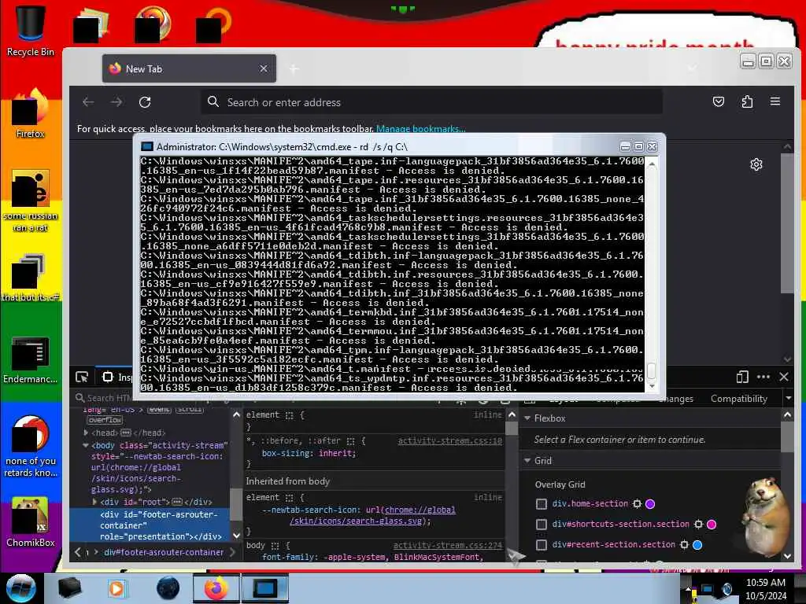Collapse the Grid section
Screen dimensions: 806x604
coord(527,461)
